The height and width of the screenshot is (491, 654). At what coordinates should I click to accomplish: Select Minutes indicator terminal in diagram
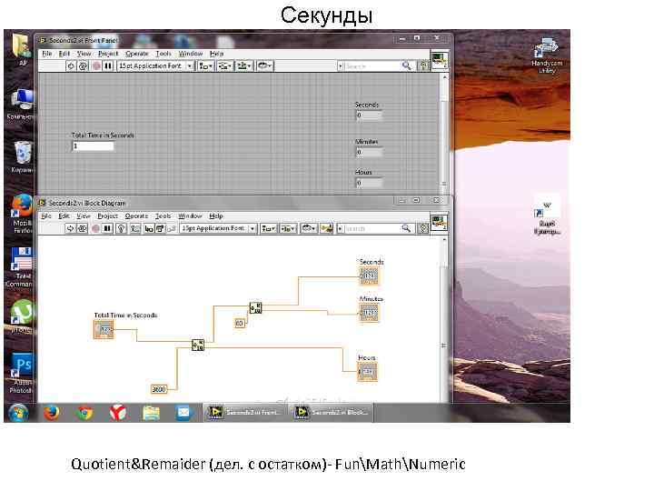pos(370,312)
